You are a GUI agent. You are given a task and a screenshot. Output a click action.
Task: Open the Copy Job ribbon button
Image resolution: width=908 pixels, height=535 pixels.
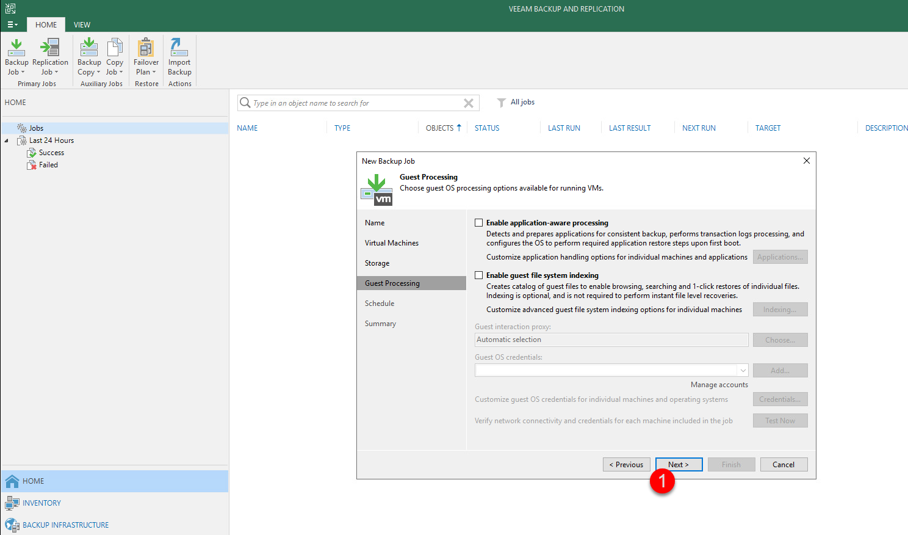click(x=115, y=57)
